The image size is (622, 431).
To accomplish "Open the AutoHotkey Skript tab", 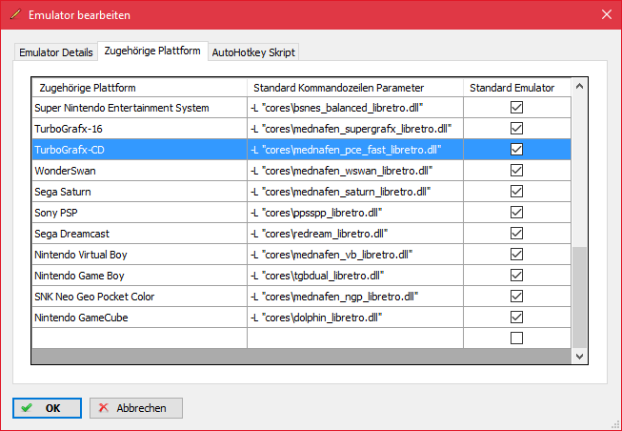I will point(253,52).
